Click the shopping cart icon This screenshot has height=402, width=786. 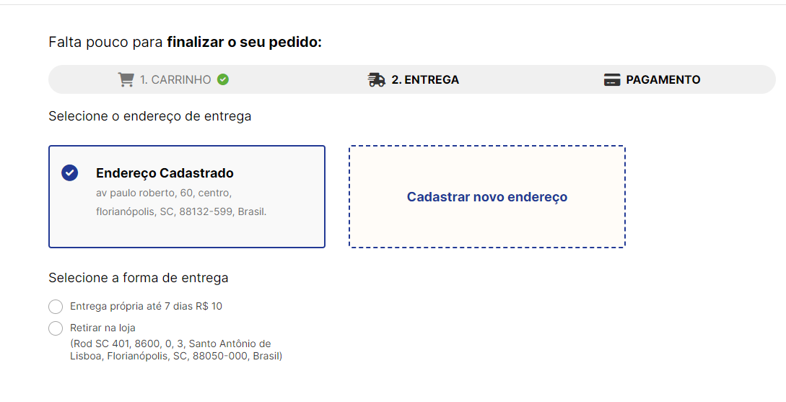pos(126,79)
